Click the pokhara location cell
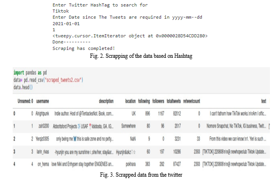Image resolution: width=276 pixels, height=179 pixels. [130, 164]
